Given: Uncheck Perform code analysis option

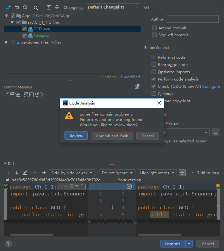Looking at the screenshot, I should [154, 79].
